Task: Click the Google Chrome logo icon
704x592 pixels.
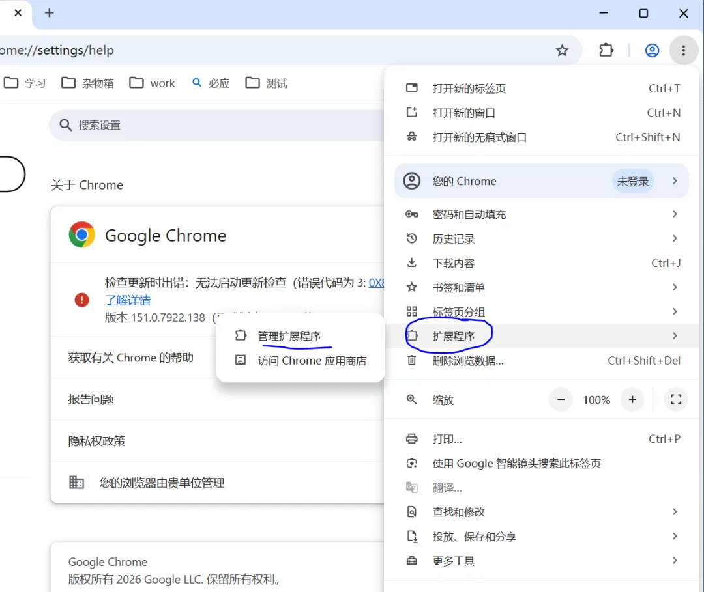Action: 81,234
